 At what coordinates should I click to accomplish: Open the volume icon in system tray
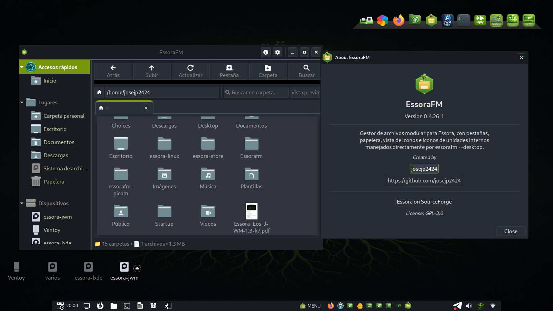[469, 306]
